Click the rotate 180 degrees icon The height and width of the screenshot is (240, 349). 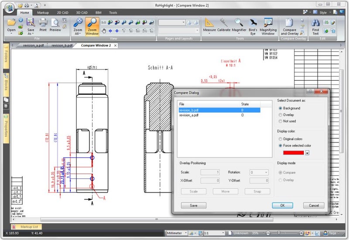pos(138,31)
